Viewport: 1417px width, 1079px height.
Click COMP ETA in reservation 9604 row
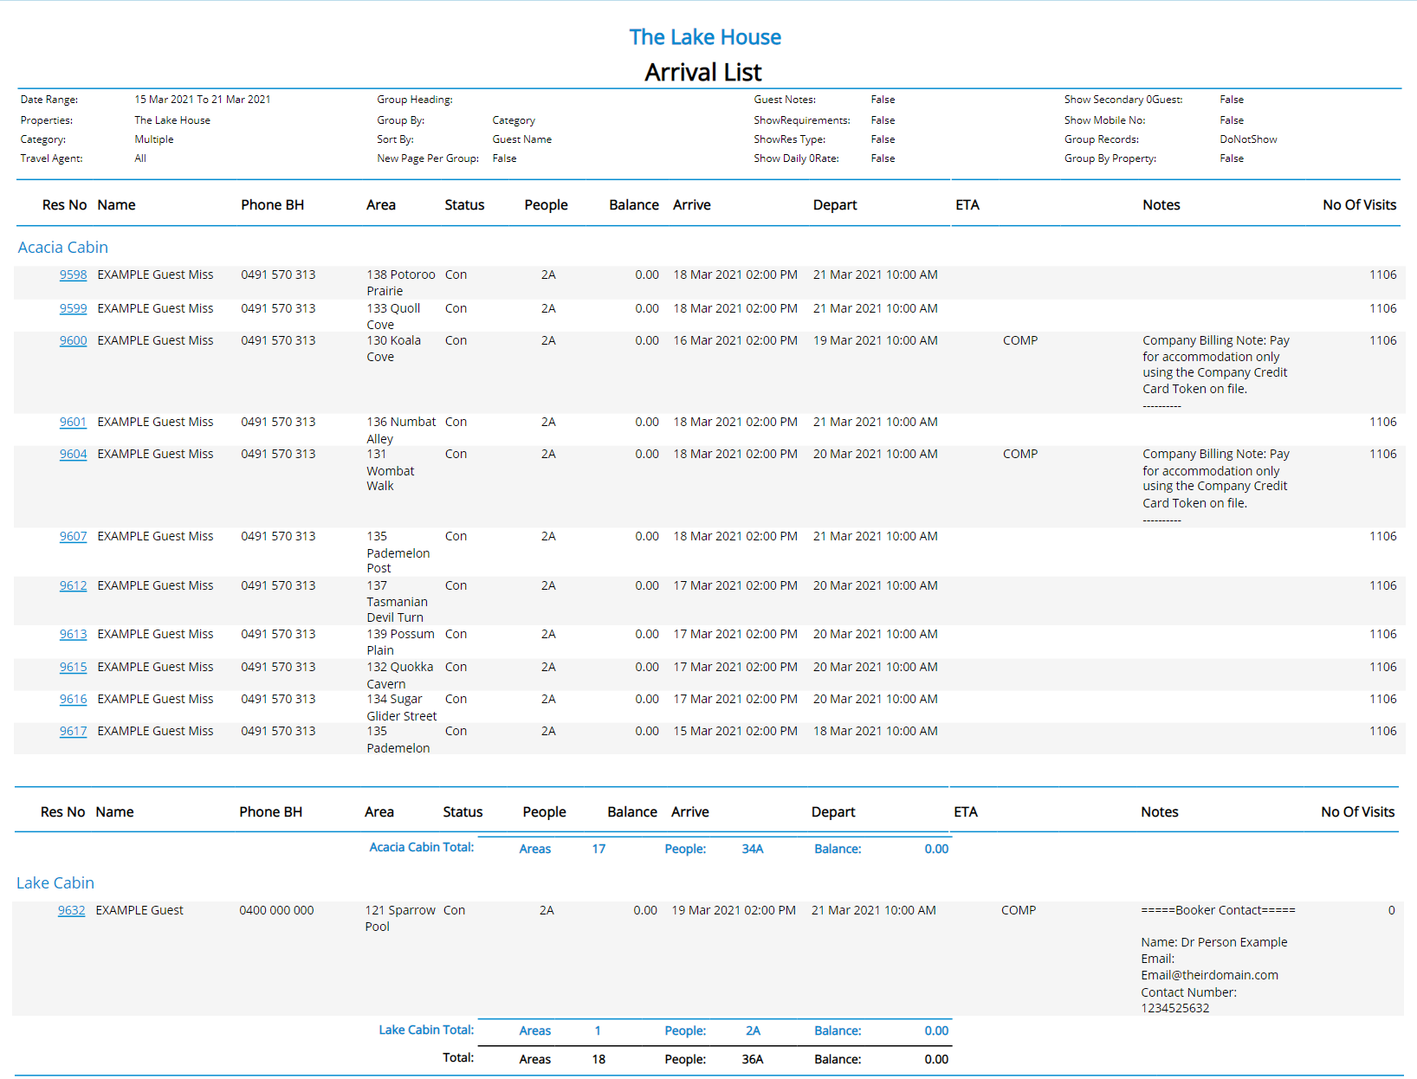point(1020,454)
